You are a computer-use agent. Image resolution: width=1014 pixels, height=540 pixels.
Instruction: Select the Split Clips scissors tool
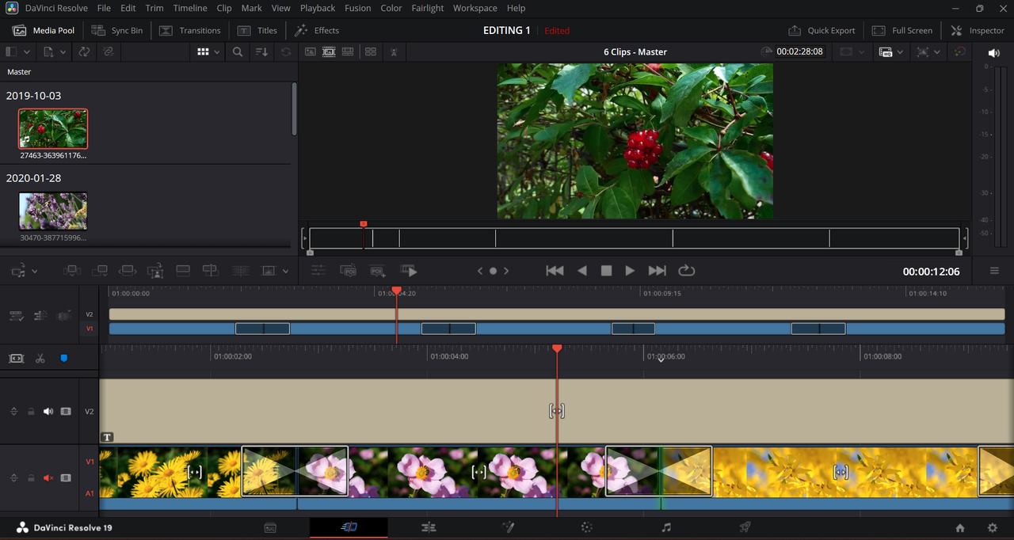[x=40, y=359]
